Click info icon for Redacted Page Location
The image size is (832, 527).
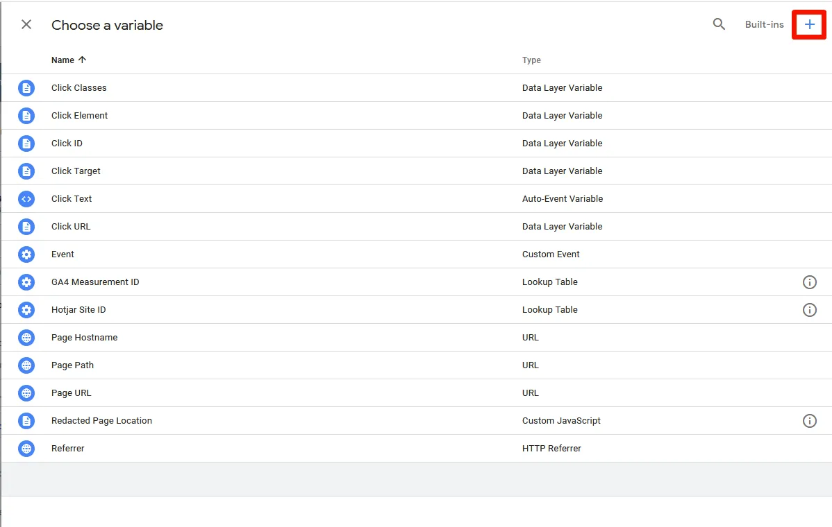point(809,421)
